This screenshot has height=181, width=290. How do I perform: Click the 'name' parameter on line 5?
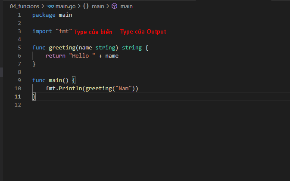tap(85, 48)
